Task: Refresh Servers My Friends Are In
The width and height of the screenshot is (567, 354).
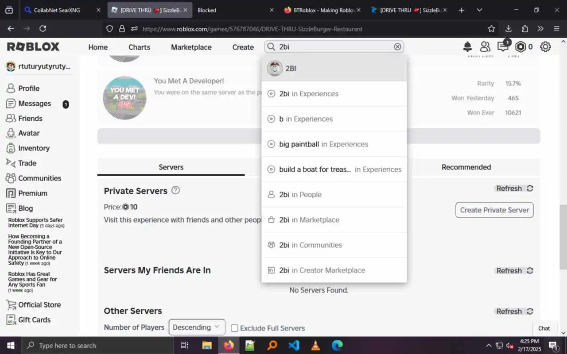Action: (x=514, y=271)
